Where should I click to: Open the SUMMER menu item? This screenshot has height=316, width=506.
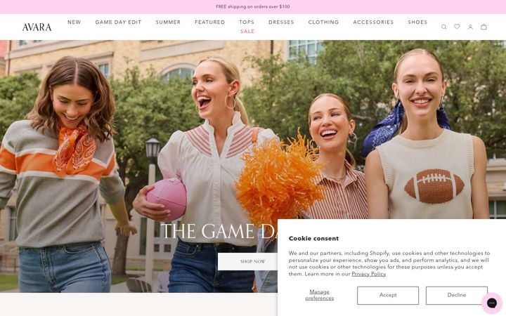(168, 22)
